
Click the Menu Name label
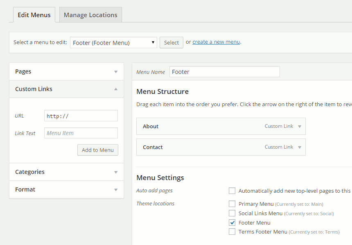click(151, 72)
